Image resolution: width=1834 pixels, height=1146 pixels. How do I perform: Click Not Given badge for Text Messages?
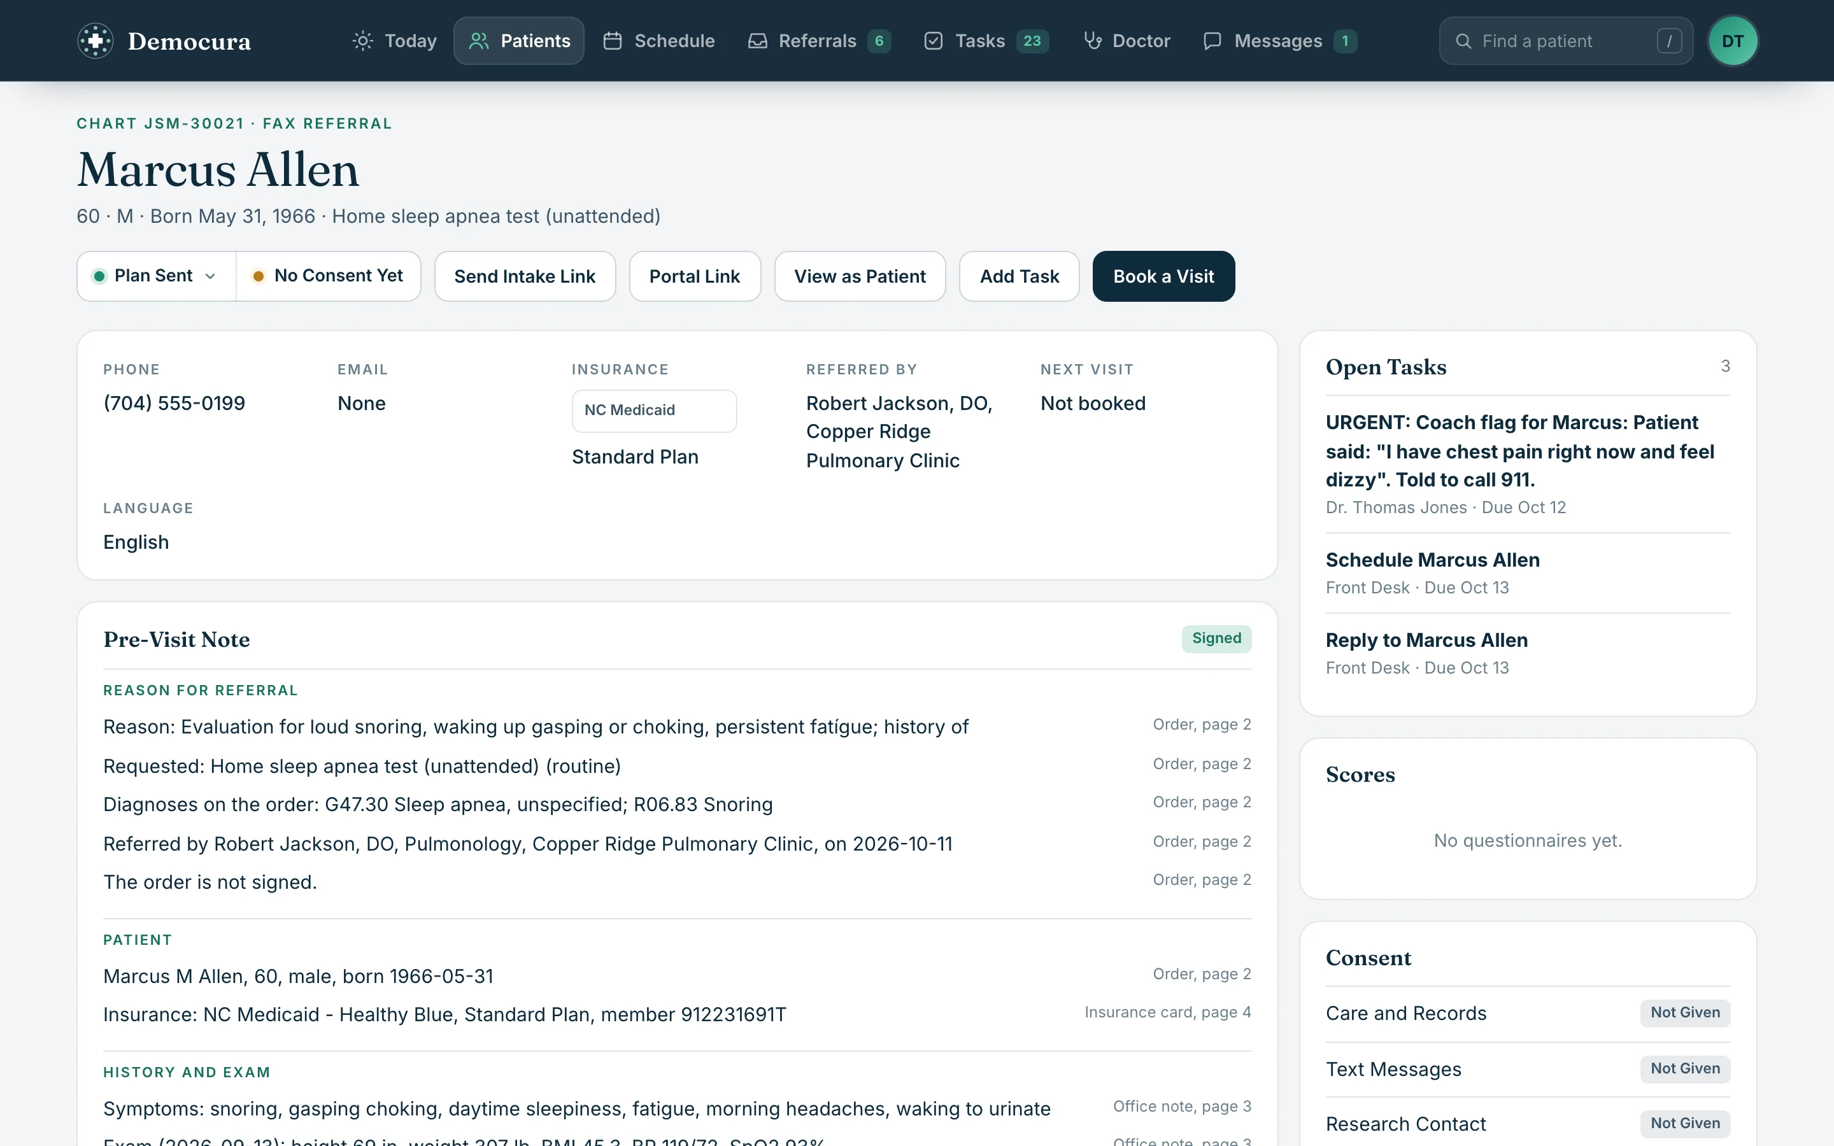1685,1069
